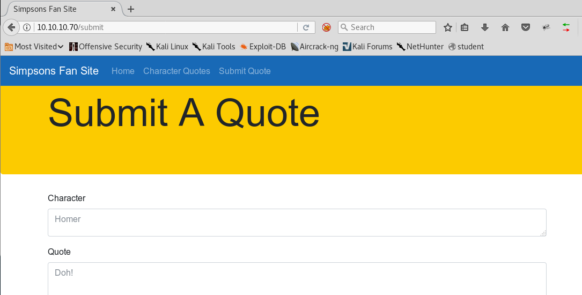Image resolution: width=582 pixels, height=295 pixels.
Task: Open the bookmarks list icon
Action: coord(465,27)
